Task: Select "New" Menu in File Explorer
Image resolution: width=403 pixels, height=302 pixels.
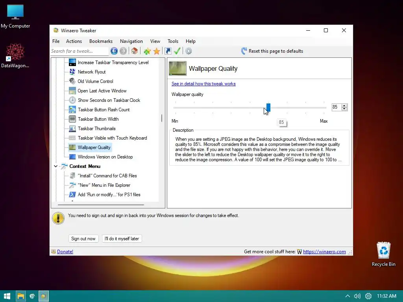Action: point(104,185)
